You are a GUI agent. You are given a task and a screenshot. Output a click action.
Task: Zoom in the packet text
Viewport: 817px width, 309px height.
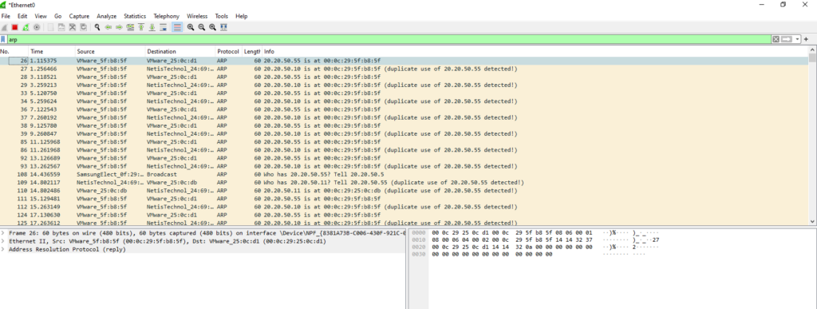click(x=191, y=27)
